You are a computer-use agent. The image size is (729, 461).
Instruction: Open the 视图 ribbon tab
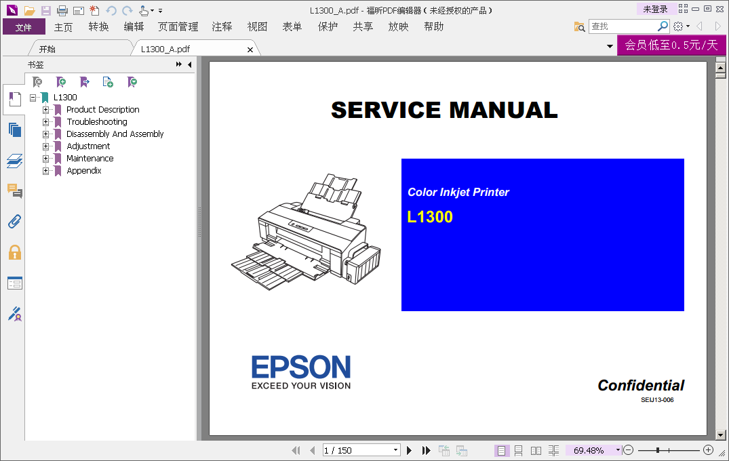[x=257, y=27]
